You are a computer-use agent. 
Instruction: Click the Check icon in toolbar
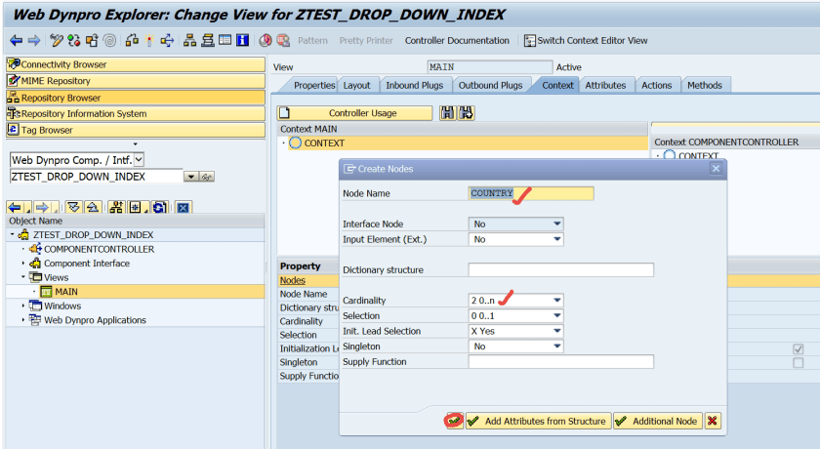click(132, 40)
